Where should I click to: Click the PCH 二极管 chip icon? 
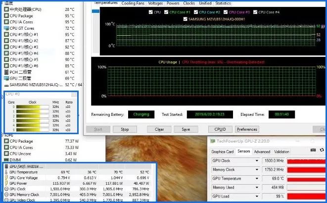tap(6, 72)
